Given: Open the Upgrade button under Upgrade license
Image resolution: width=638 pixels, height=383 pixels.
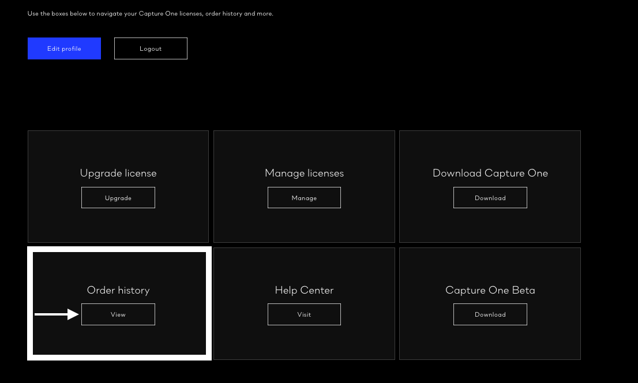Looking at the screenshot, I should coord(118,198).
